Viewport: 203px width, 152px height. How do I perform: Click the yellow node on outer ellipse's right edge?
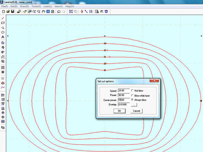201,101
